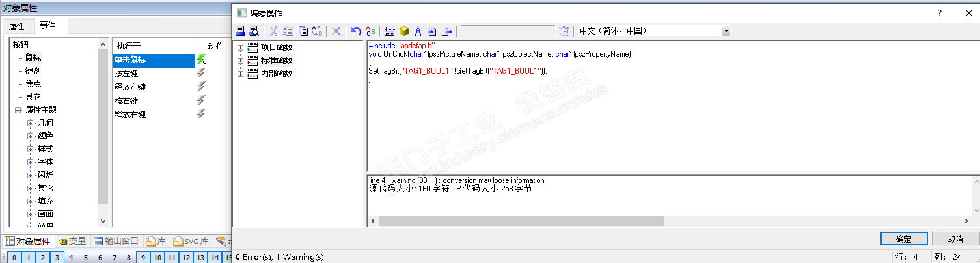Toggle layer 3 in the layer bar
This screenshot has width=980, height=263.
tap(57, 258)
